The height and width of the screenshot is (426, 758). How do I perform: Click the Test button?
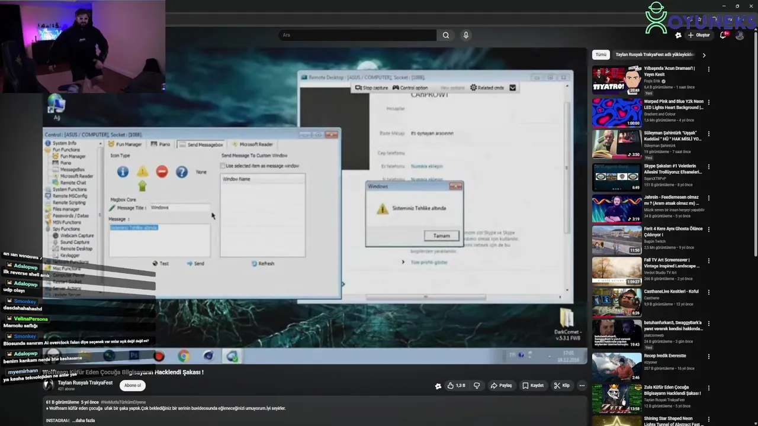160,263
